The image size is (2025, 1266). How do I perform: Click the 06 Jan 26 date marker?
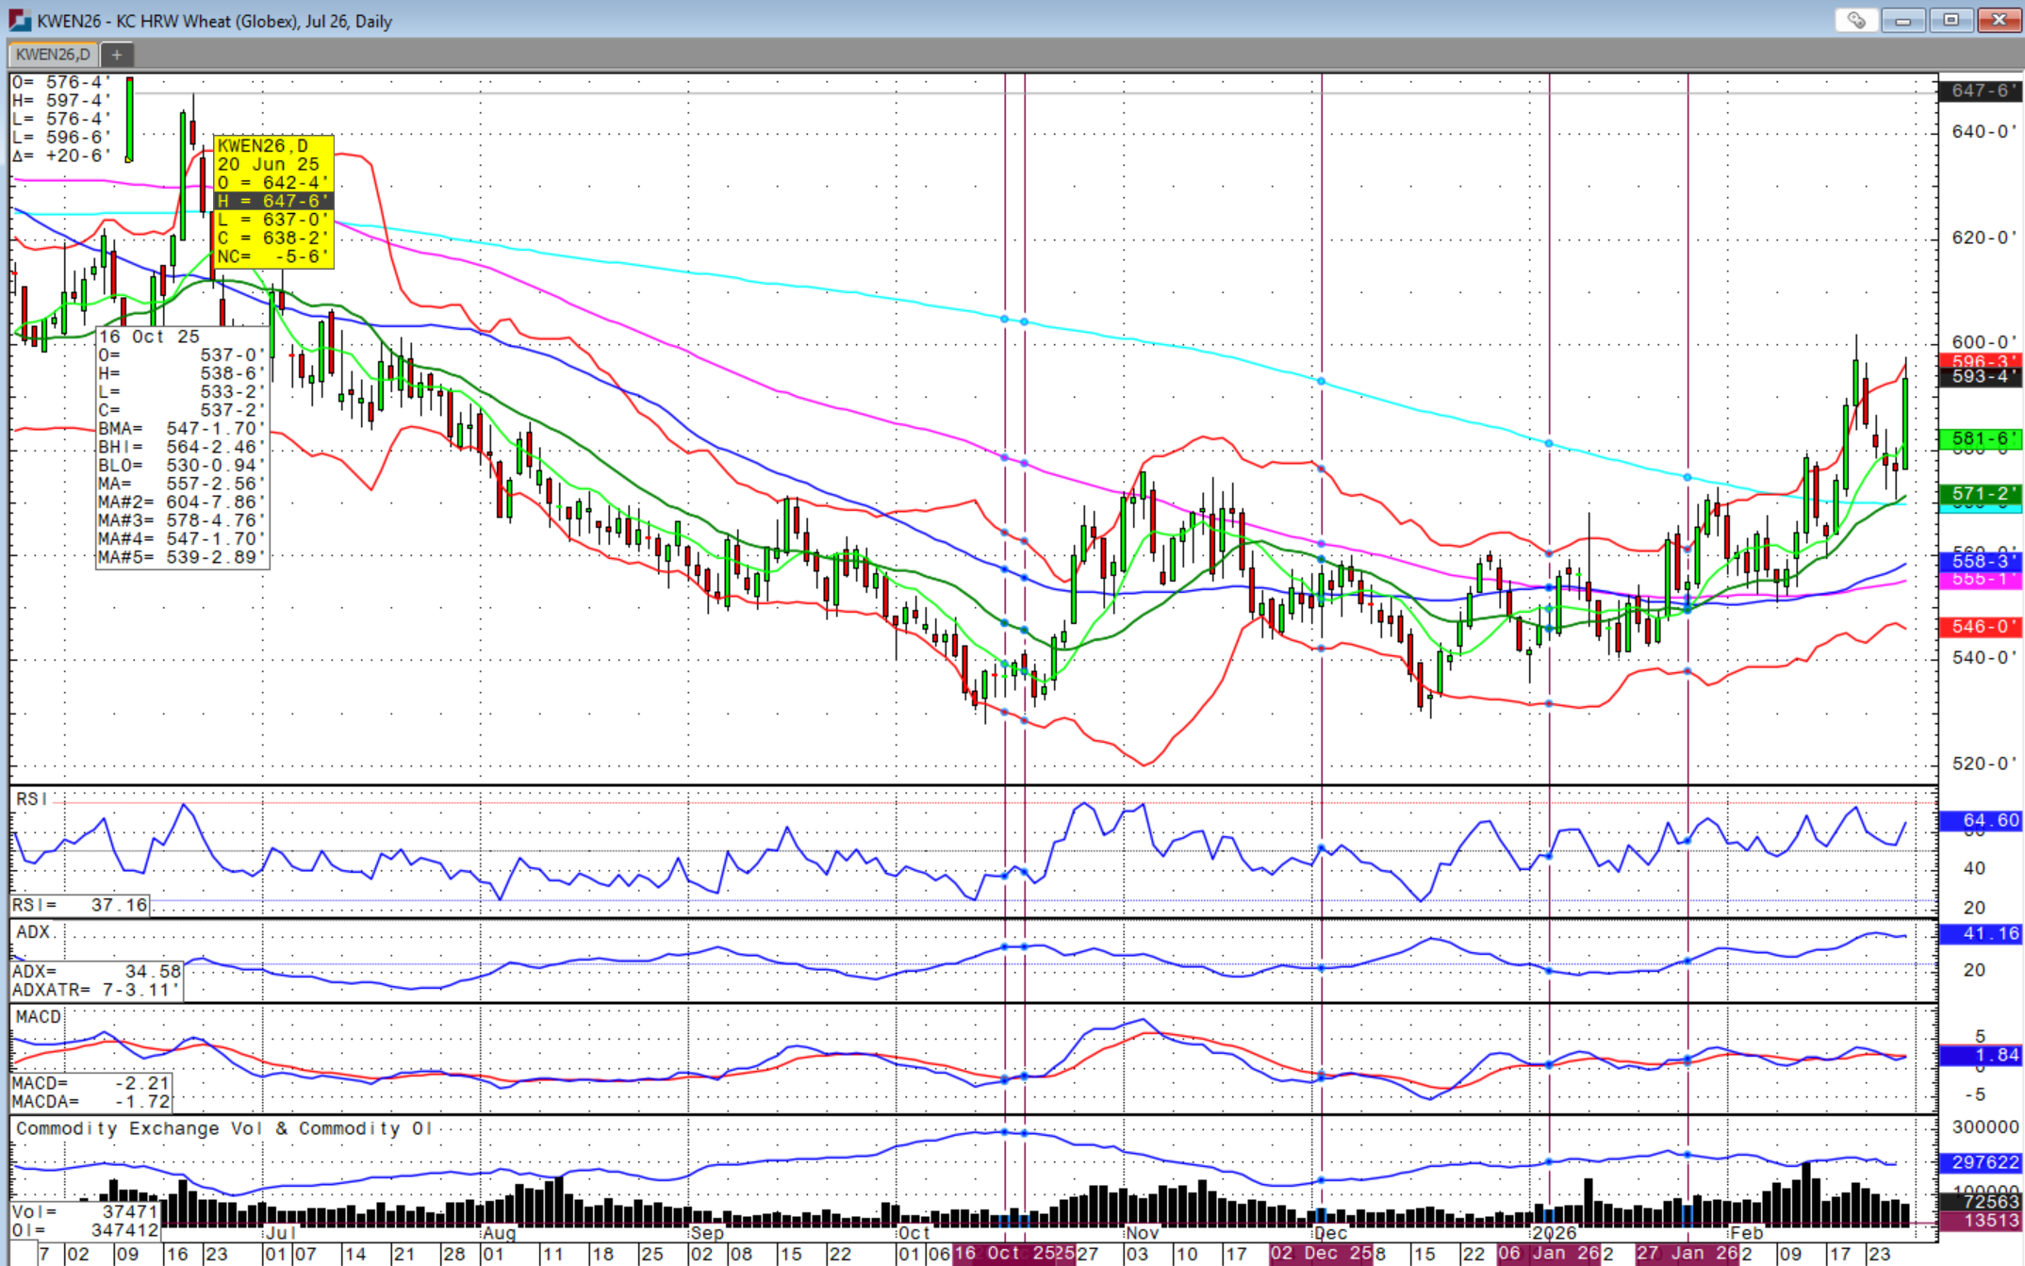click(x=1548, y=1254)
